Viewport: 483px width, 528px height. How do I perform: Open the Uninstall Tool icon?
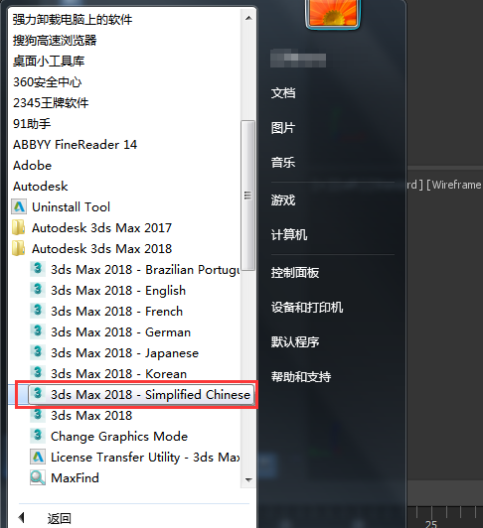pos(19,206)
